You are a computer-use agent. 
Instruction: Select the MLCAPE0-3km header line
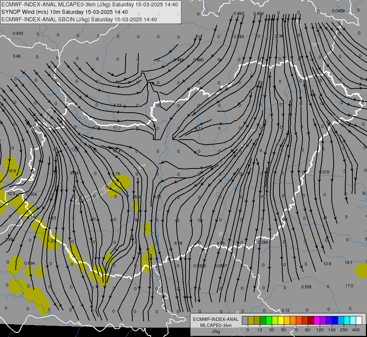90,4
